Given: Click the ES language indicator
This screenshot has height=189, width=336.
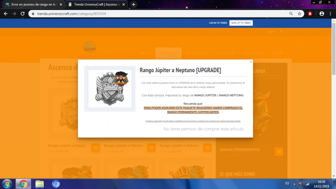Looking at the screenshot, I should tap(287, 183).
